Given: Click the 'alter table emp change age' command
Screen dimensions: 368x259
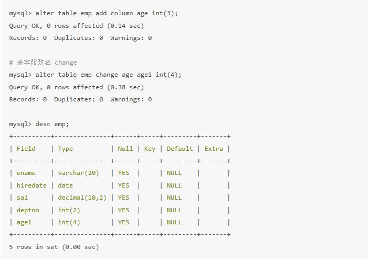Looking at the screenshot, I should [95, 75].
